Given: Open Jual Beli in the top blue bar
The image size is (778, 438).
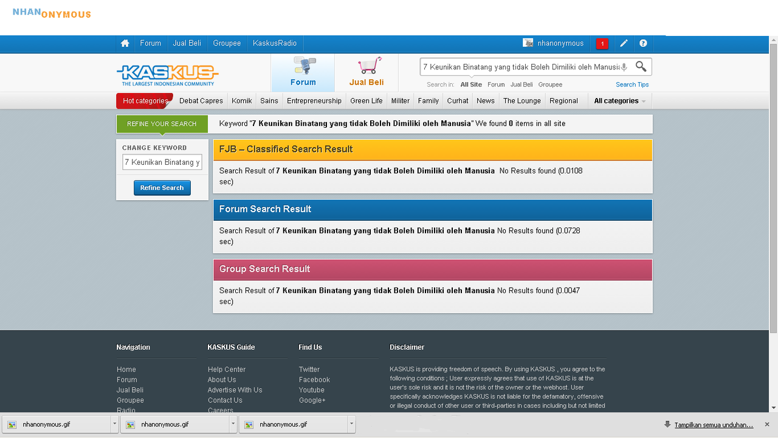Looking at the screenshot, I should pyautogui.click(x=187, y=43).
